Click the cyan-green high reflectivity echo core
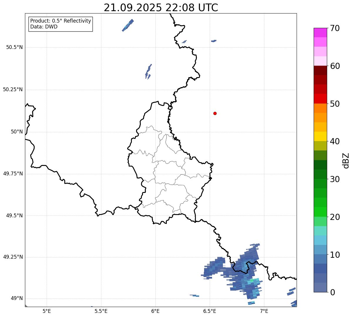353x317 pixels. [252, 281]
